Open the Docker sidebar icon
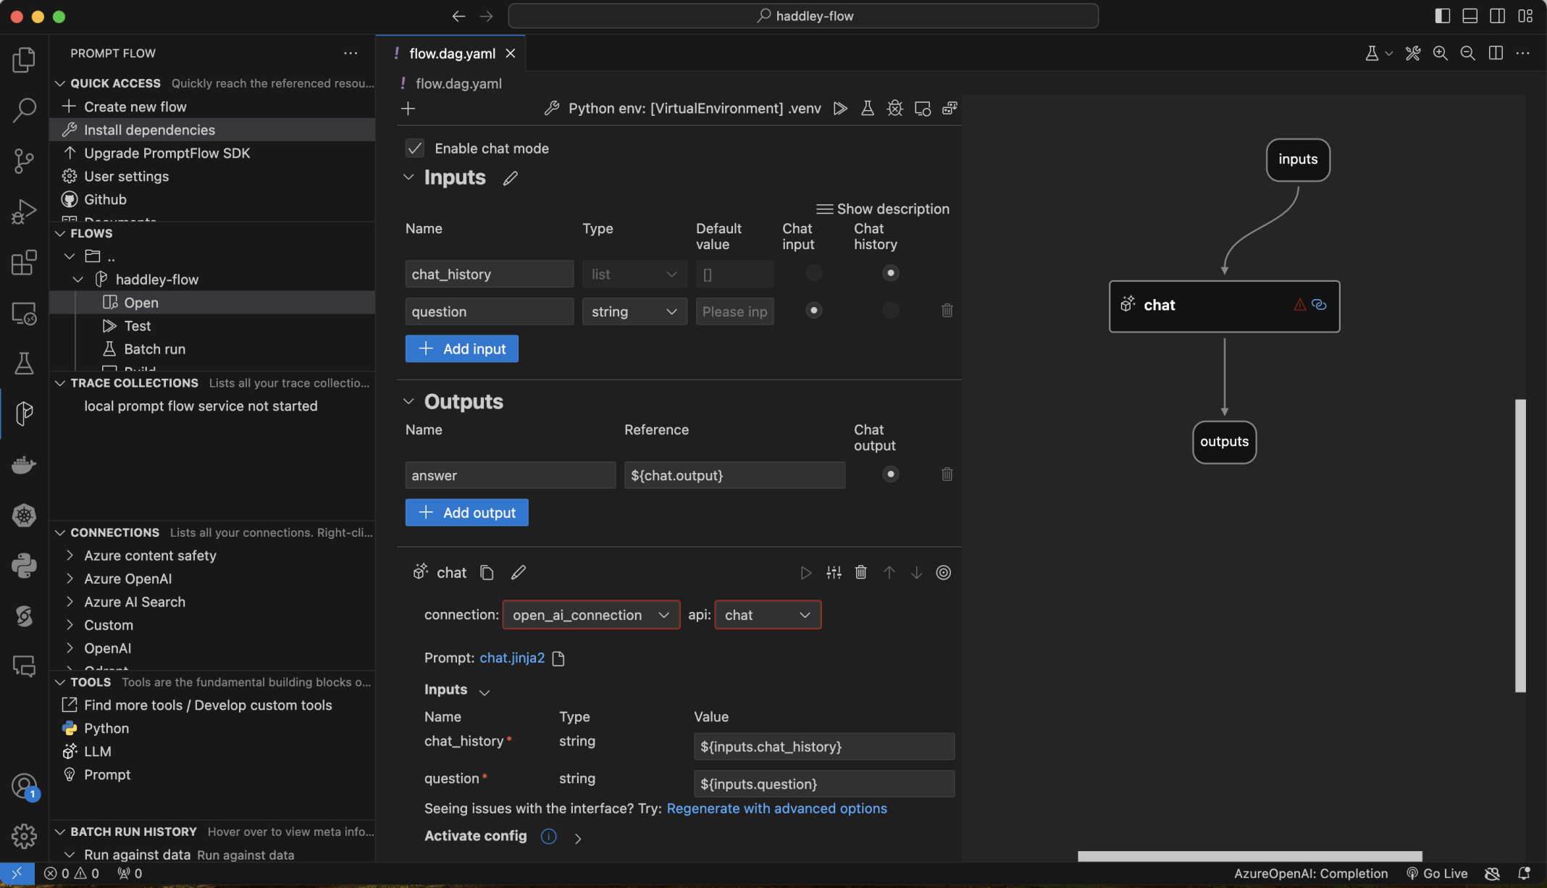The image size is (1547, 888). [x=24, y=464]
